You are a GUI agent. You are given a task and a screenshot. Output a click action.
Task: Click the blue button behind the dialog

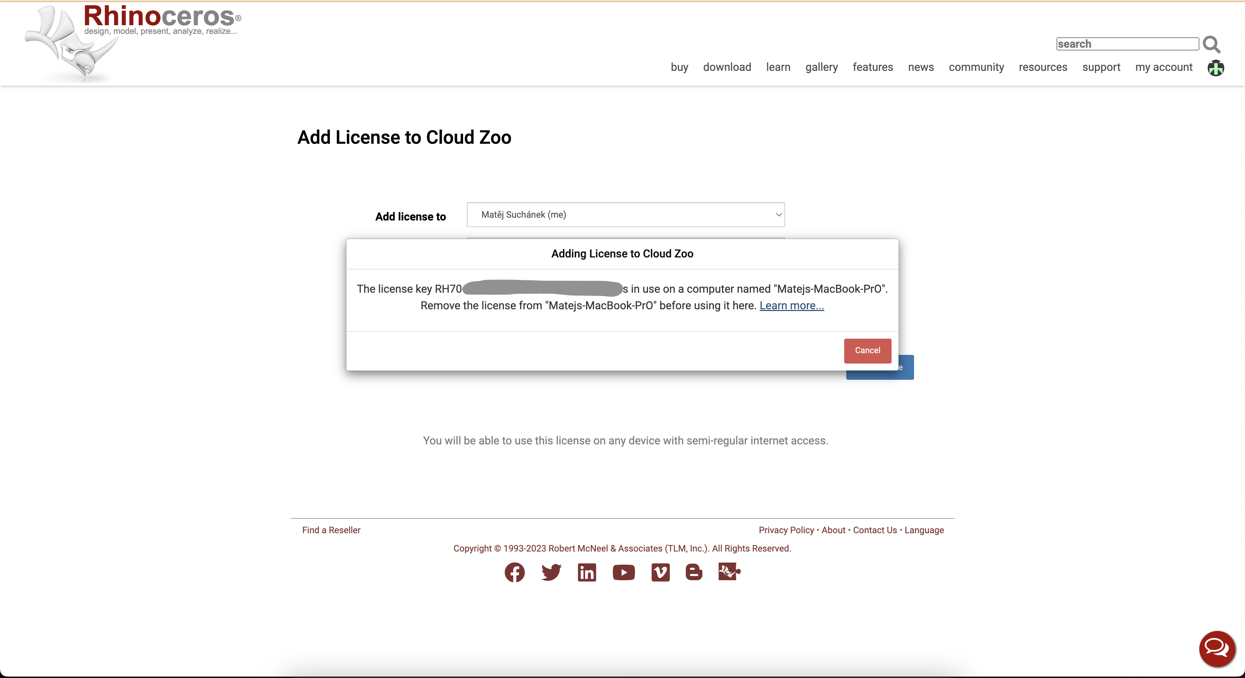(906, 367)
